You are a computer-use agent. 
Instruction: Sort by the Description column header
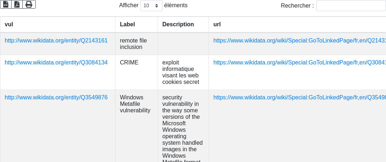(x=178, y=24)
